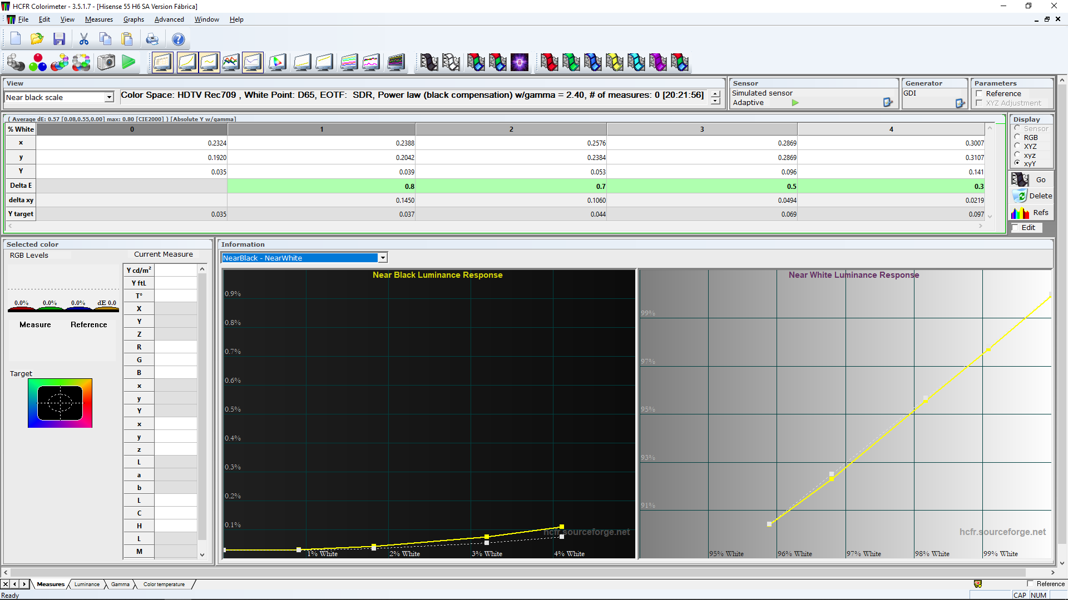This screenshot has height=600, width=1068.
Task: Click the Delete button
Action: click(x=1031, y=196)
